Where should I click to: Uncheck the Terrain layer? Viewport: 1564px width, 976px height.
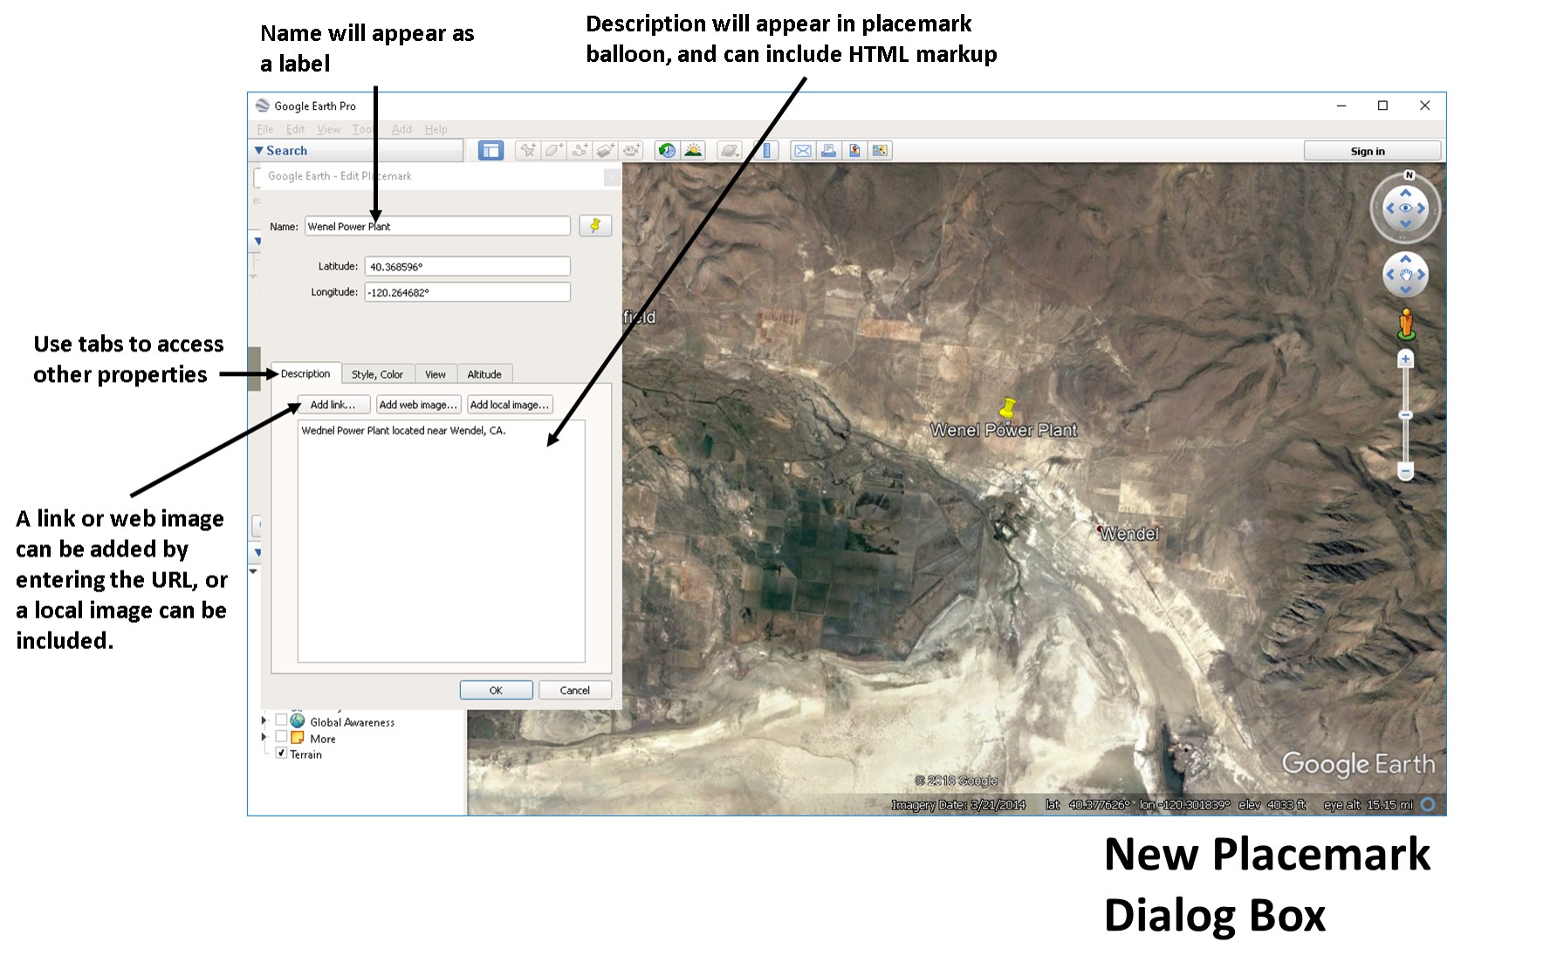click(281, 753)
